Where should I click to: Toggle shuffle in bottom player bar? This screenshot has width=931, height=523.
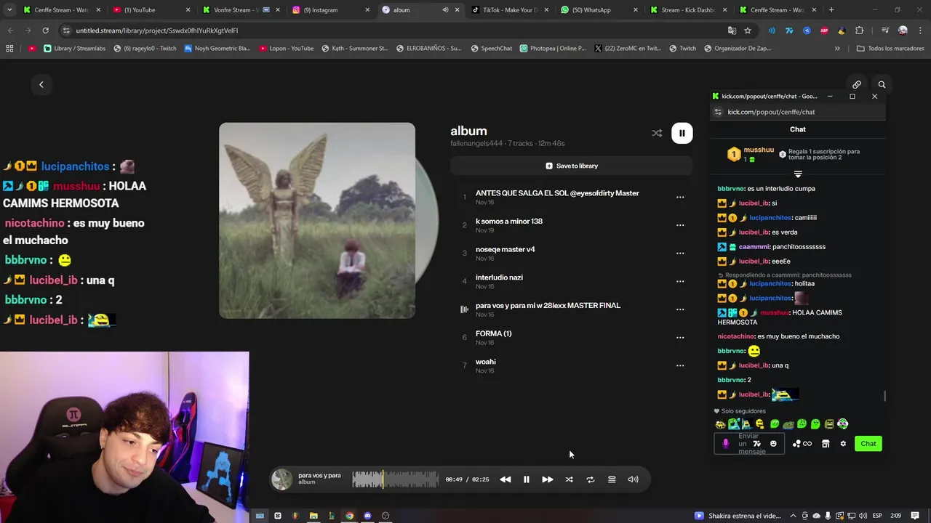[569, 479]
